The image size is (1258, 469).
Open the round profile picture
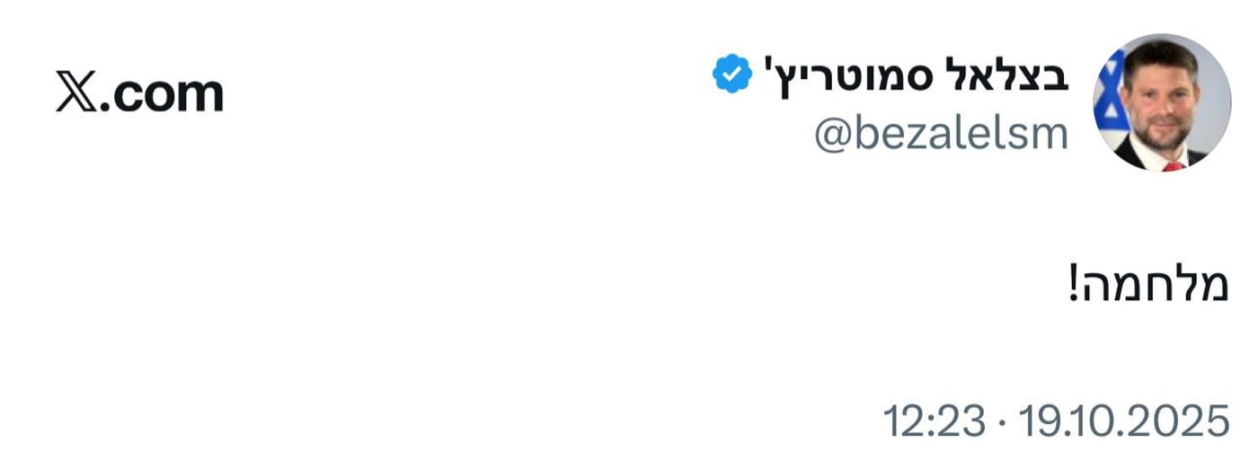click(x=1161, y=102)
